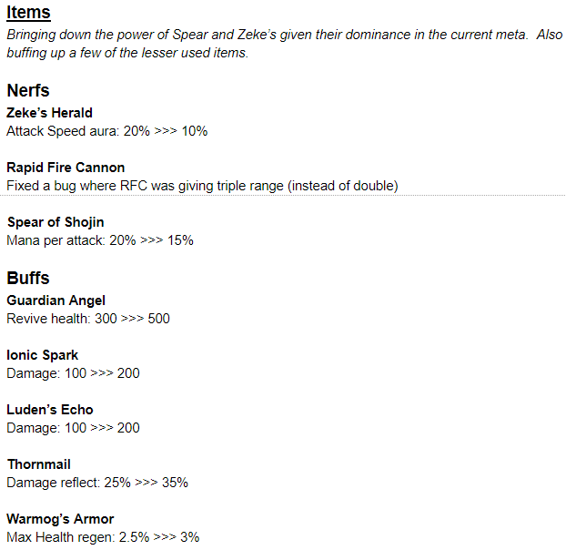Click the Mana per attack change line
Image resolution: width=566 pixels, height=550 pixels.
pos(100,240)
